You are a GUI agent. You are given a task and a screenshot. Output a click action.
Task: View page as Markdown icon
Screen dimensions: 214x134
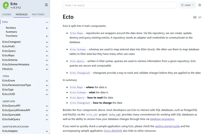click(x=195, y=17)
